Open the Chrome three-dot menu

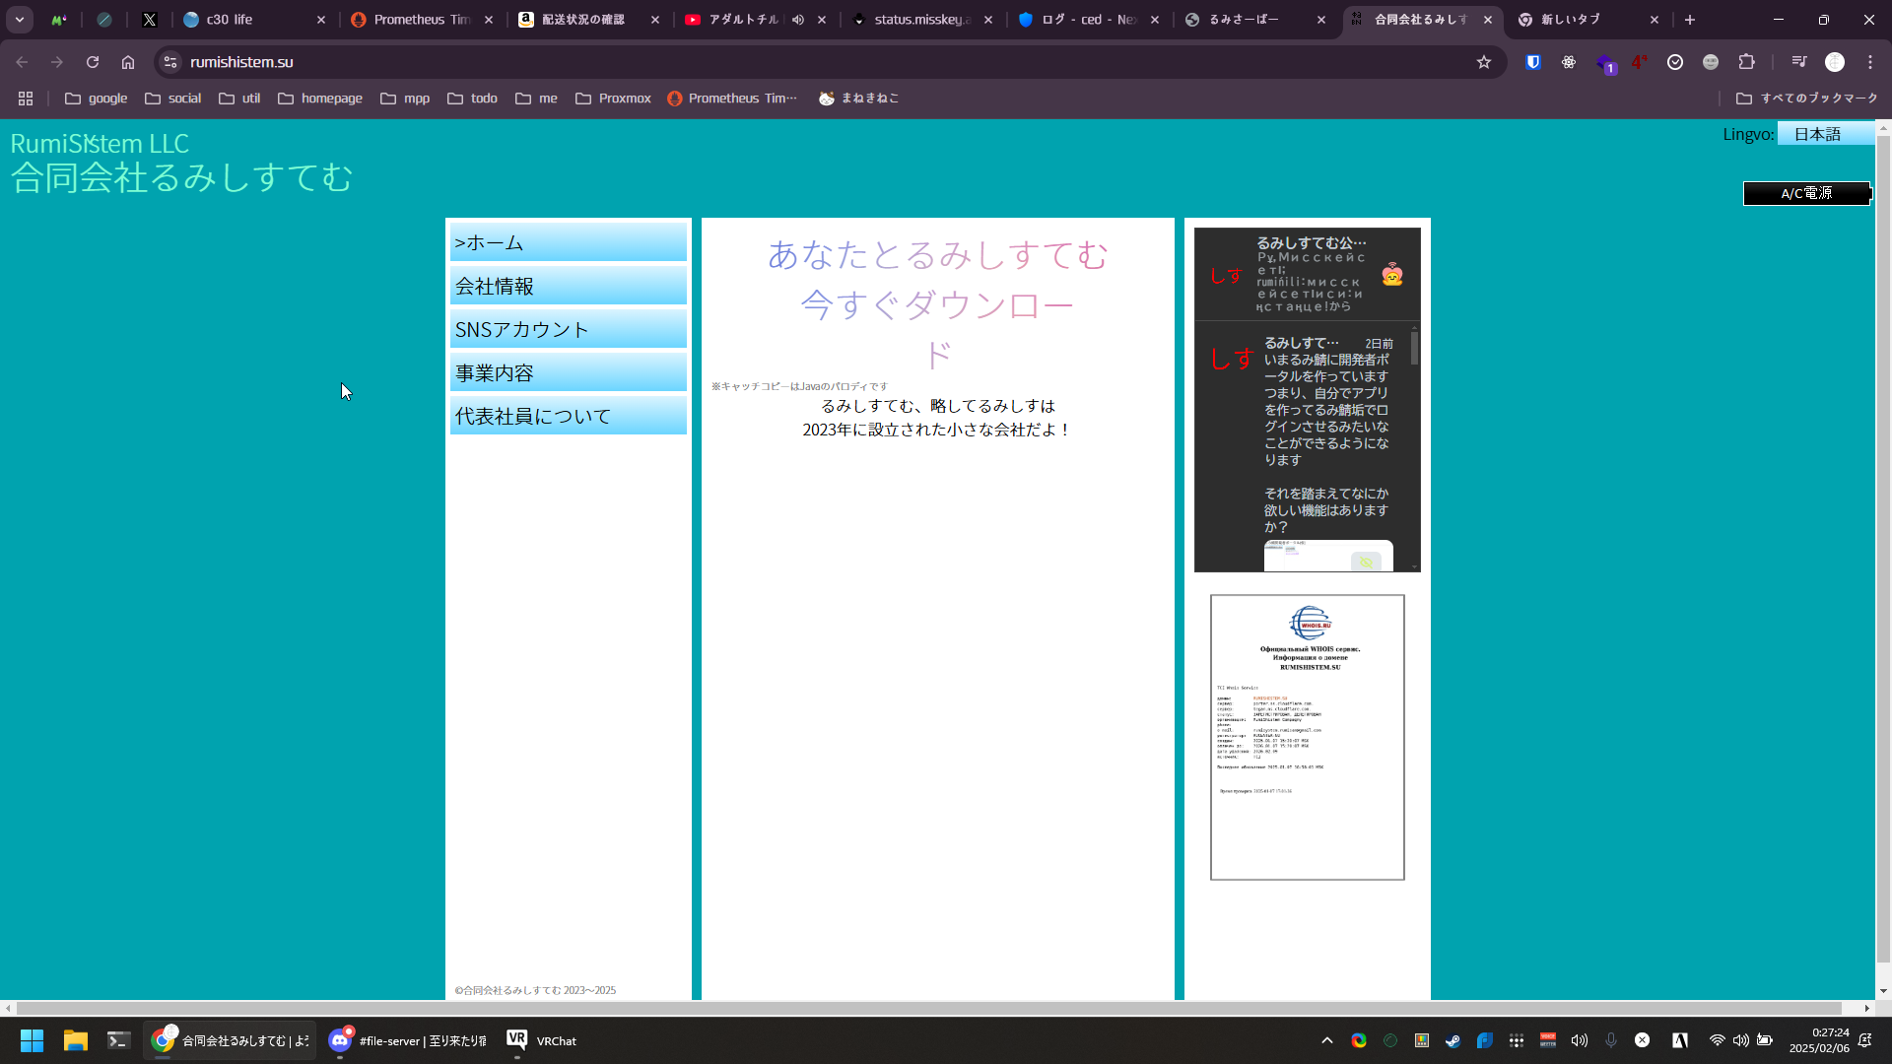(1870, 62)
